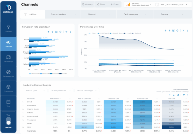Sort table by Item Views column header
This screenshot has width=193, height=134.
pos(55,99)
